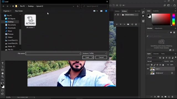177x99 pixels.
Task: Toggle lock all padlock icon
Action: tap(163, 65)
